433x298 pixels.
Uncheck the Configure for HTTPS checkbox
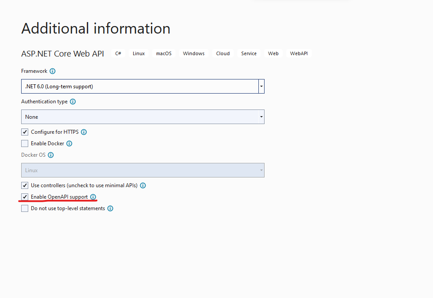tap(25, 132)
